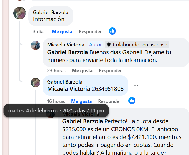189x155 pixels.
Task: Click the star icon in Colaborador badge
Action: pos(109,45)
